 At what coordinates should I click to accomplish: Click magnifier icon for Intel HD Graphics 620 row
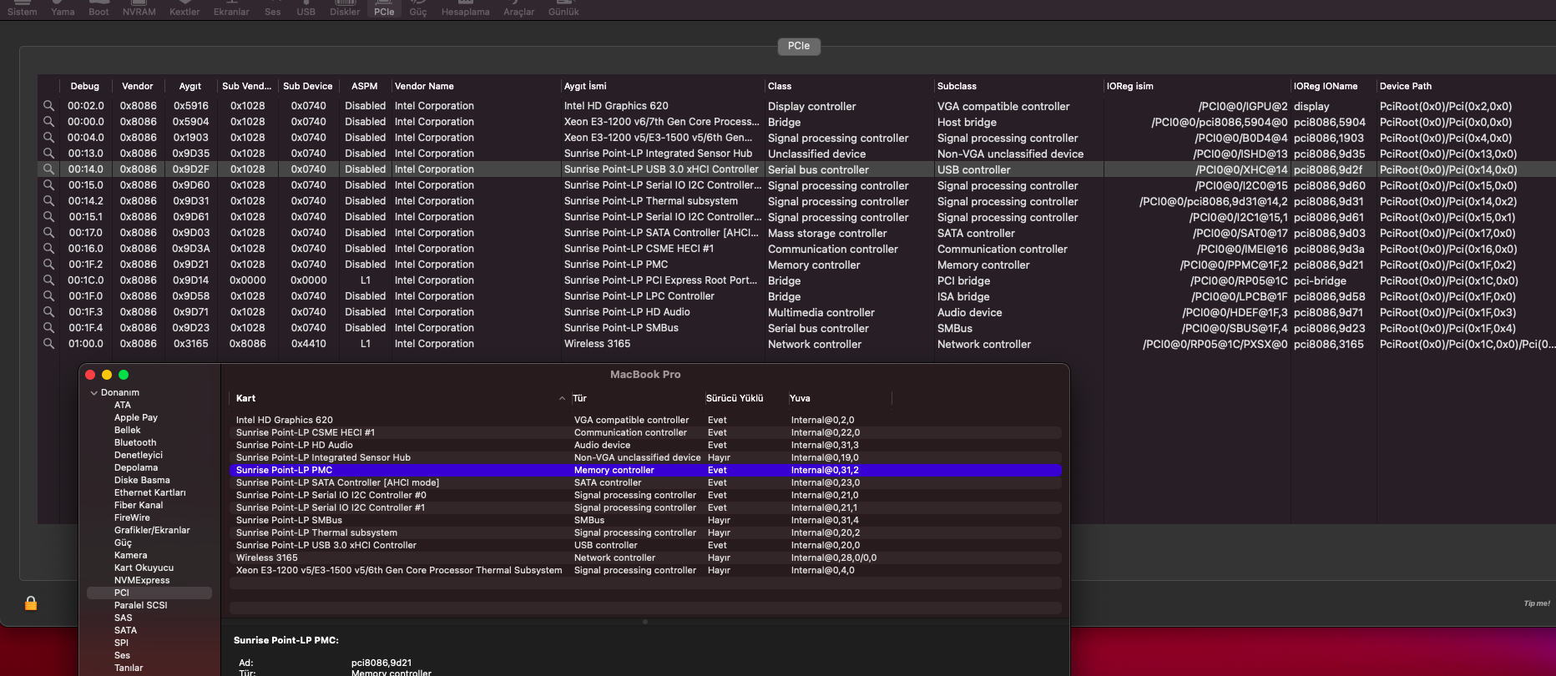pos(48,106)
